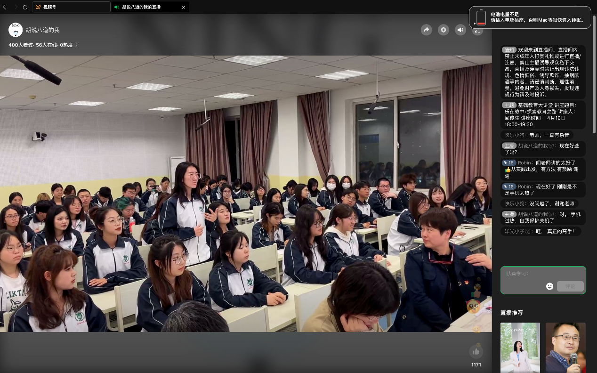
Task: Click the 1171 like count
Action: [x=476, y=365]
